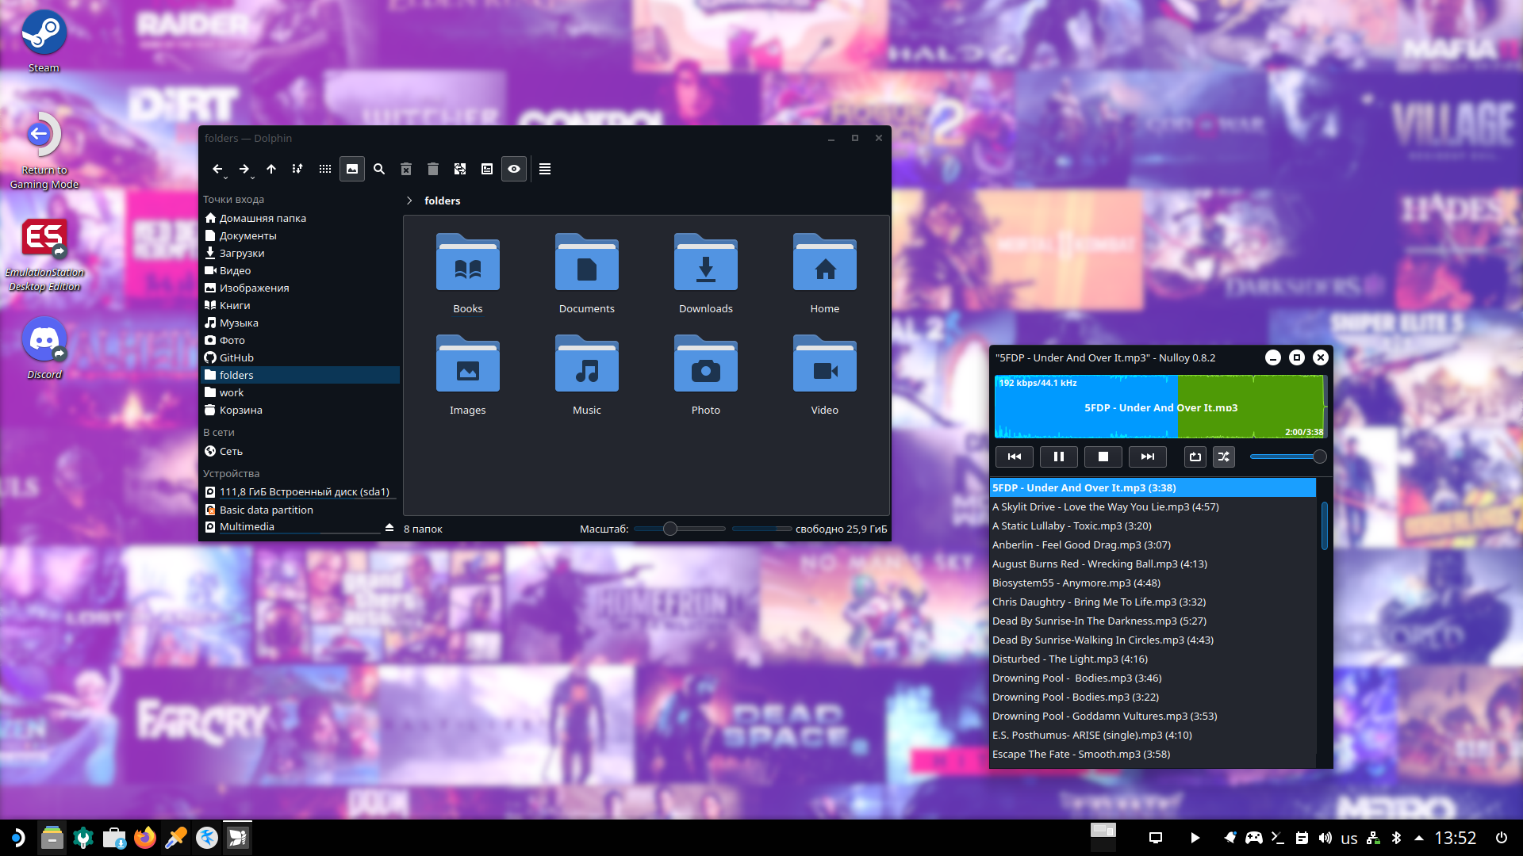Skip to next track in Nulloy
This screenshot has width=1523, height=856.
[1148, 457]
